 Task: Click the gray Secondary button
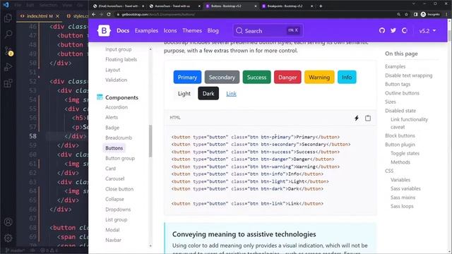[222, 77]
